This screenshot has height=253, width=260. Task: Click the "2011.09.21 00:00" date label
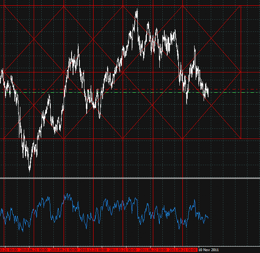tap(182, 250)
